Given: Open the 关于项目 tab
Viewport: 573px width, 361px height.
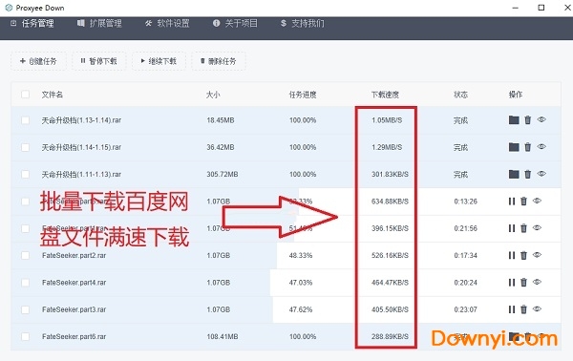Looking at the screenshot, I should [x=235, y=23].
